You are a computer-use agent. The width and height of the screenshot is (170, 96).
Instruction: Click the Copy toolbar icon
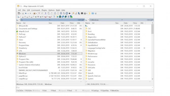48,13
